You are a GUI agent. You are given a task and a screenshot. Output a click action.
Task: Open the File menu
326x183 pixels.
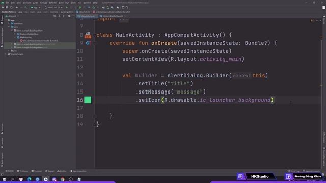coord(8,3)
